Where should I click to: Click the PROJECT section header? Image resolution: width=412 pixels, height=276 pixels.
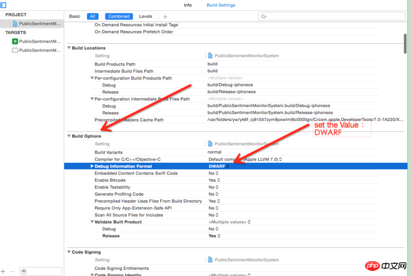16,15
